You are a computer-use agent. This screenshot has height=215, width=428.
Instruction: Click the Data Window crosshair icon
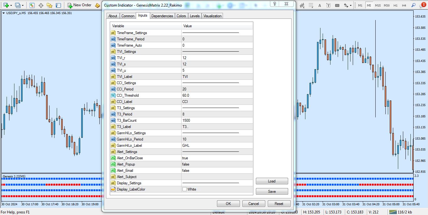click(x=41, y=5)
